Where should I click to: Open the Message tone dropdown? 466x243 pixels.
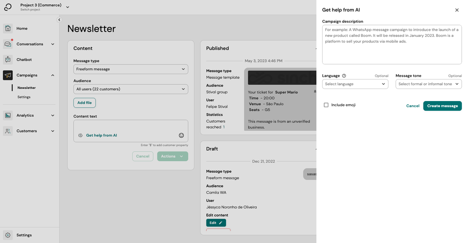click(x=429, y=84)
